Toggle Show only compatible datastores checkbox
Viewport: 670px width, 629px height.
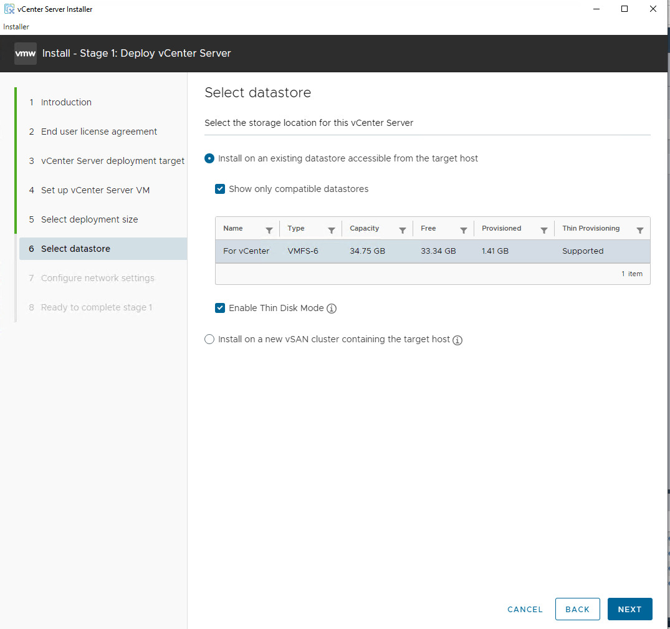click(x=220, y=189)
